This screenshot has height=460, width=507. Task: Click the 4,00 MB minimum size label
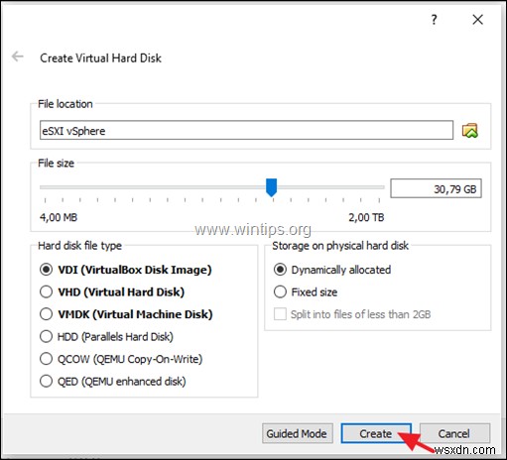59,217
